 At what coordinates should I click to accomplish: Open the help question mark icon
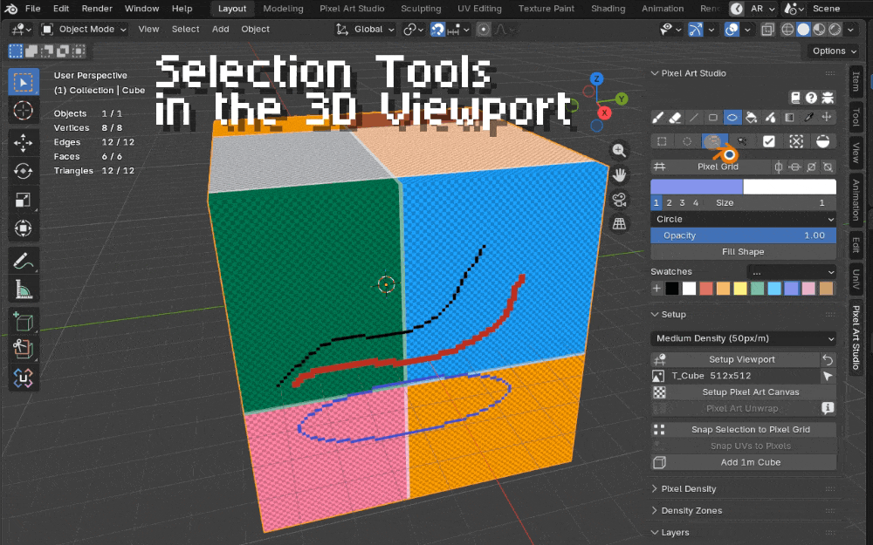point(811,98)
